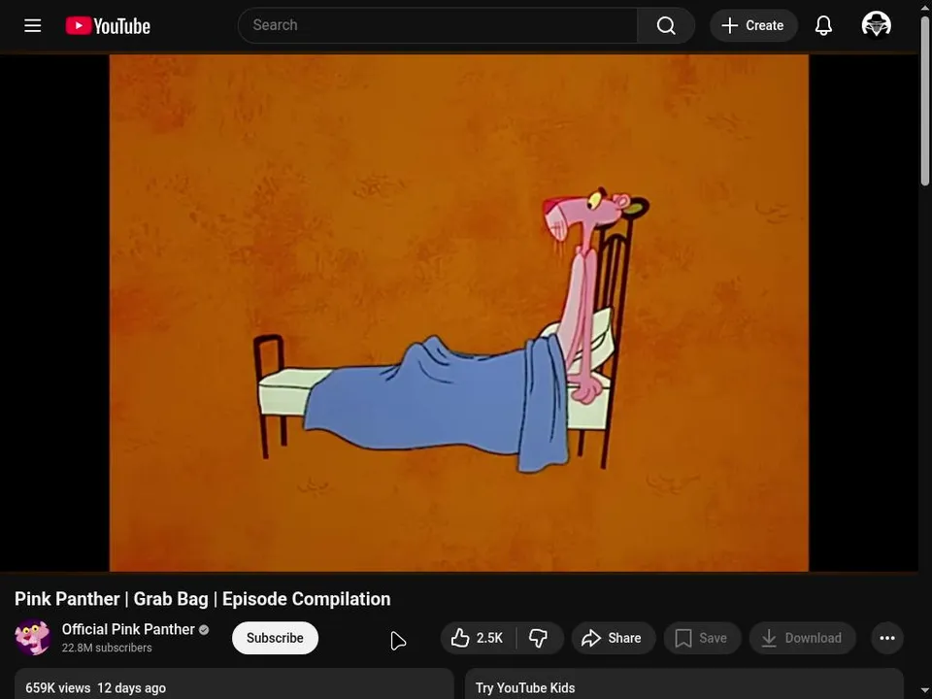
Task: Click the video title text
Action: (x=203, y=599)
